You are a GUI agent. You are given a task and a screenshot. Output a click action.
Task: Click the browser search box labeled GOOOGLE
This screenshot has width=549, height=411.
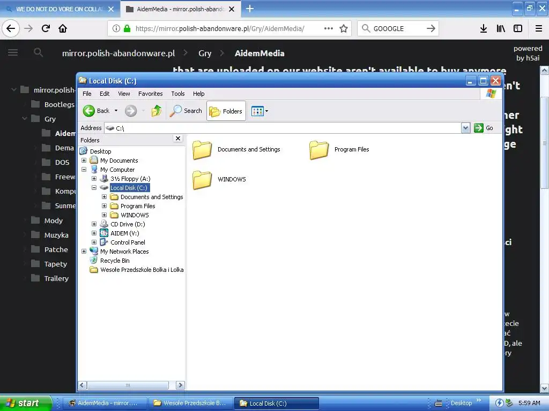(x=398, y=28)
